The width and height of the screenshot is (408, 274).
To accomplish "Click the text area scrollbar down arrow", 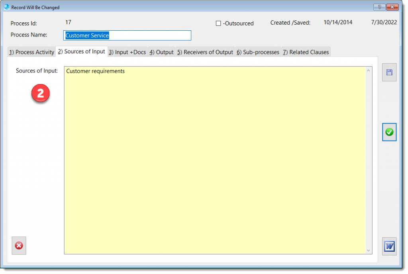I will pyautogui.click(x=369, y=250).
